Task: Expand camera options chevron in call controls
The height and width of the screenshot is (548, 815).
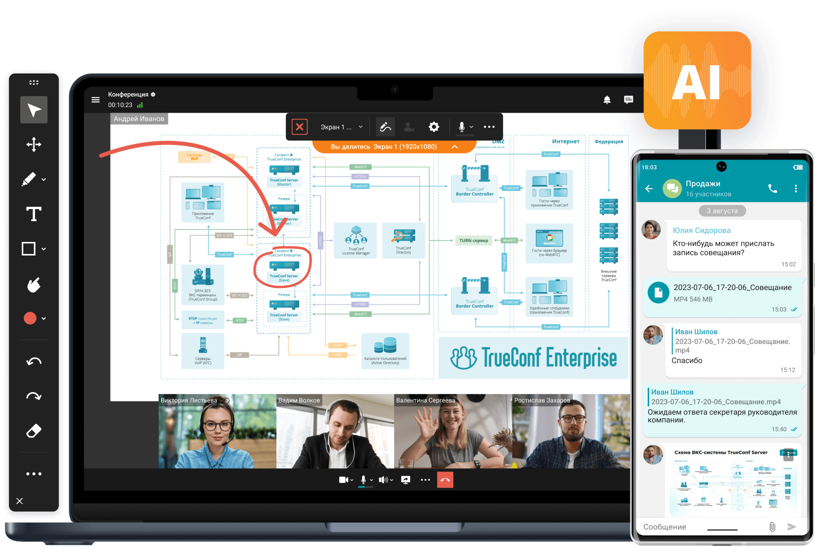Action: pyautogui.click(x=352, y=480)
